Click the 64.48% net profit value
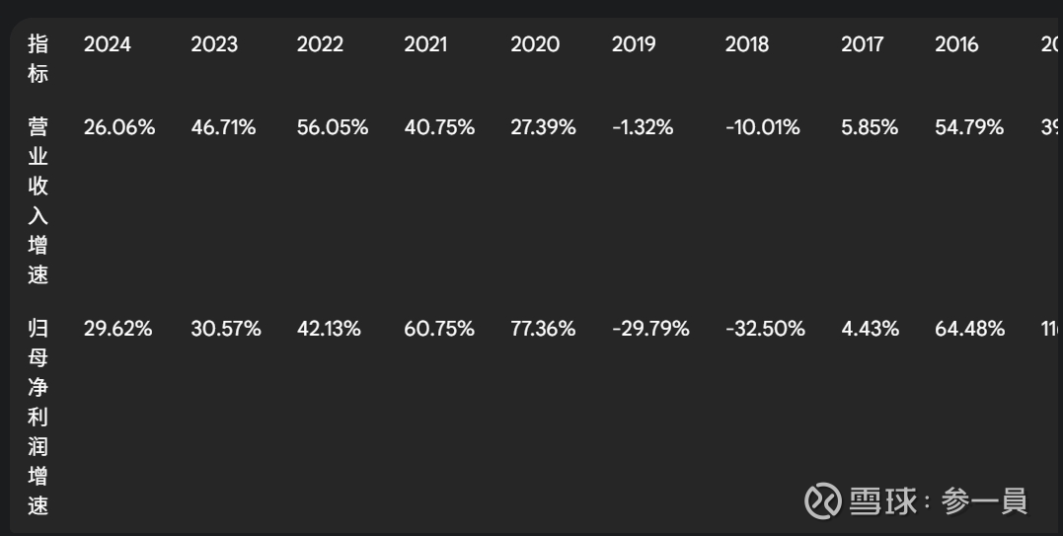The height and width of the screenshot is (536, 1063). pos(969,329)
